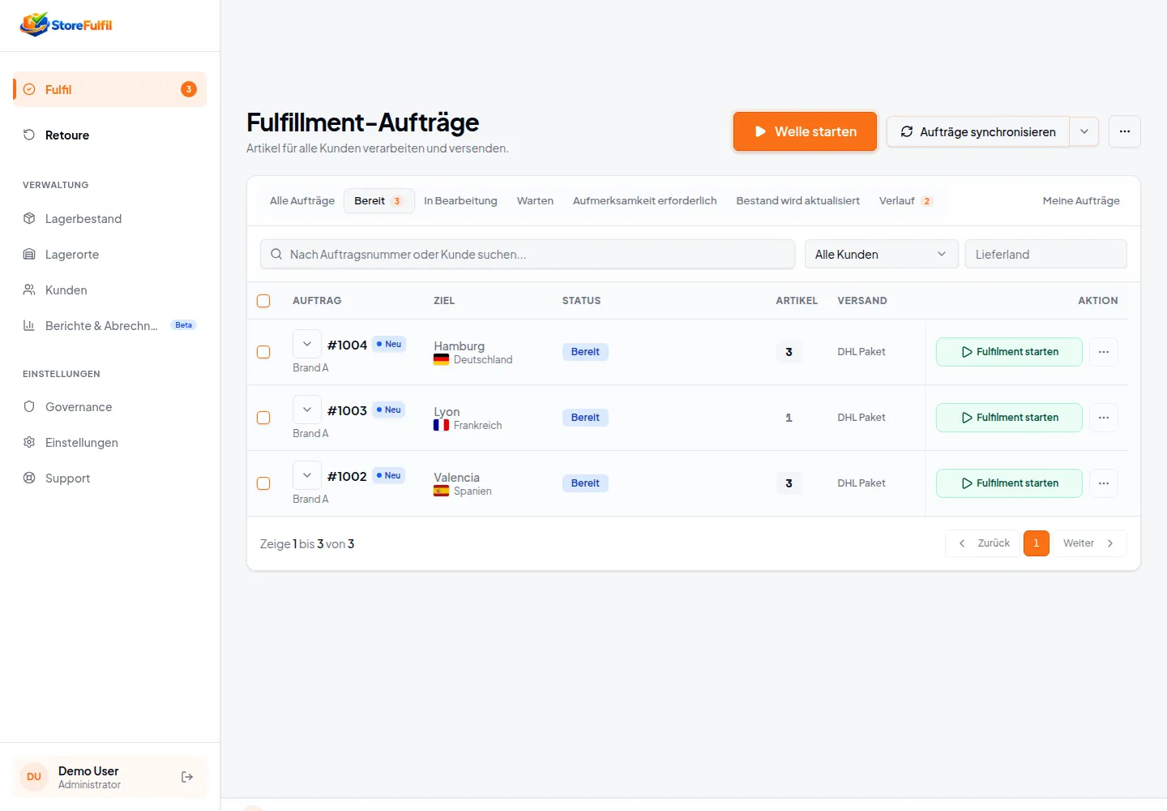
Task: Go to the Weiter next page
Action: 1089,543
